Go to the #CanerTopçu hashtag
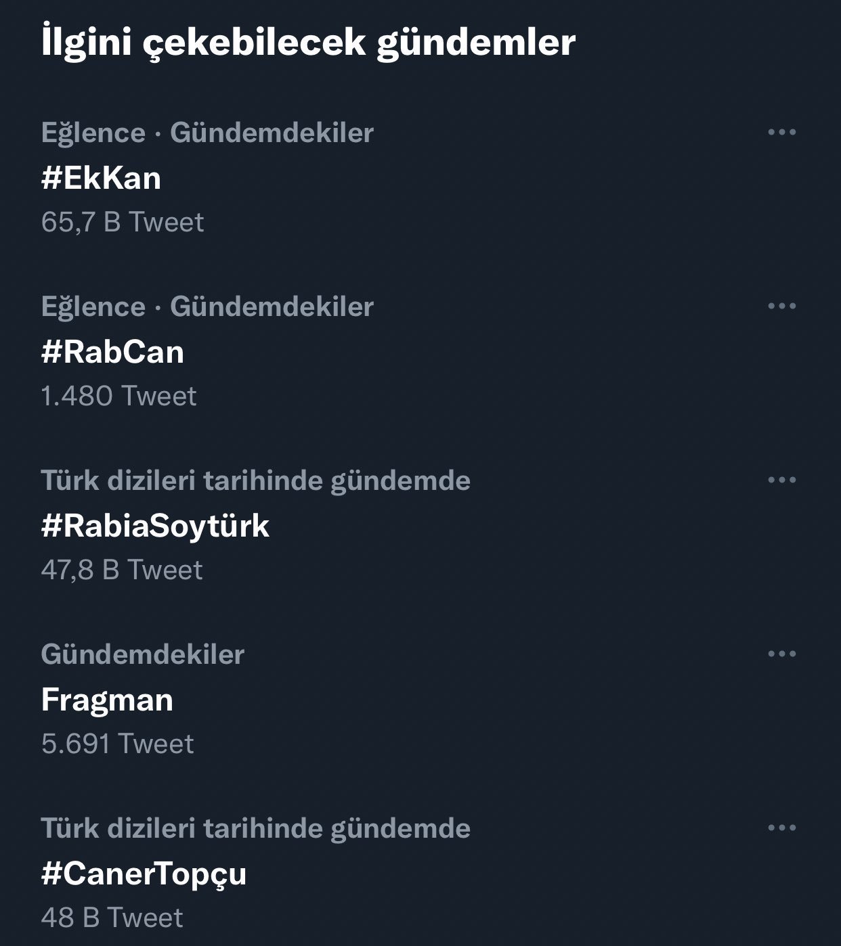The image size is (841, 946). (x=144, y=874)
